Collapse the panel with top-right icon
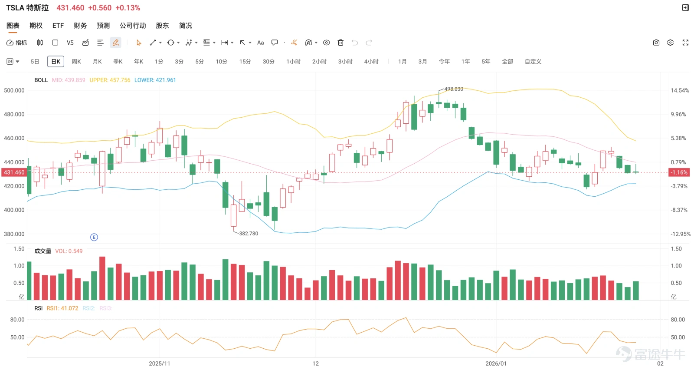The image size is (694, 370). (x=685, y=7)
